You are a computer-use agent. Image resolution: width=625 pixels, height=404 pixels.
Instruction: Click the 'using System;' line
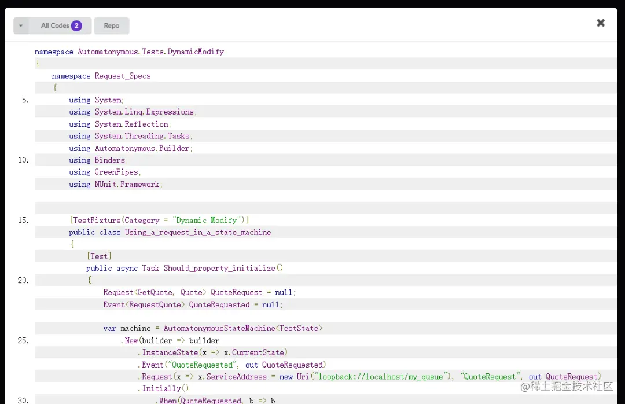click(x=97, y=100)
